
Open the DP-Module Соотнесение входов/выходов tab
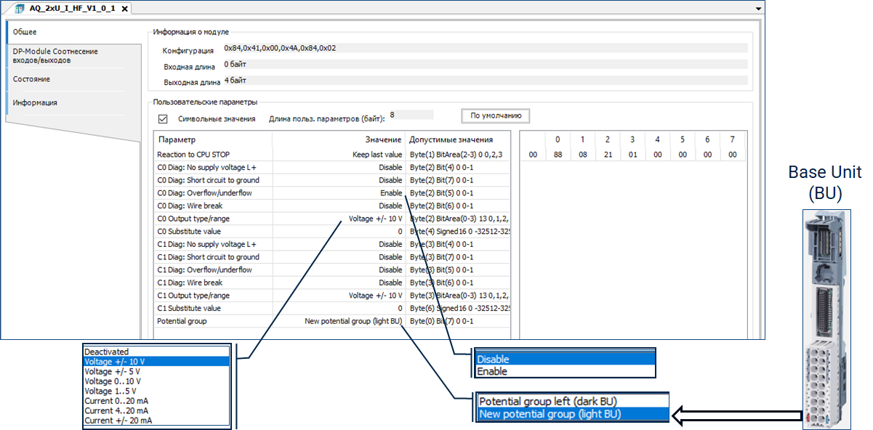[x=55, y=56]
